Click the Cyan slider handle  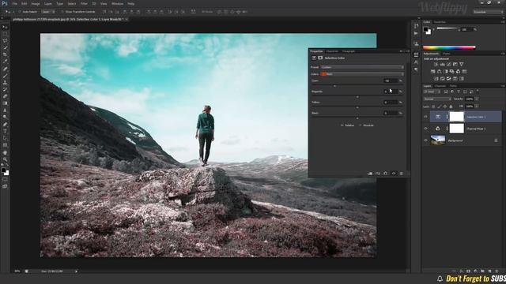334,86
